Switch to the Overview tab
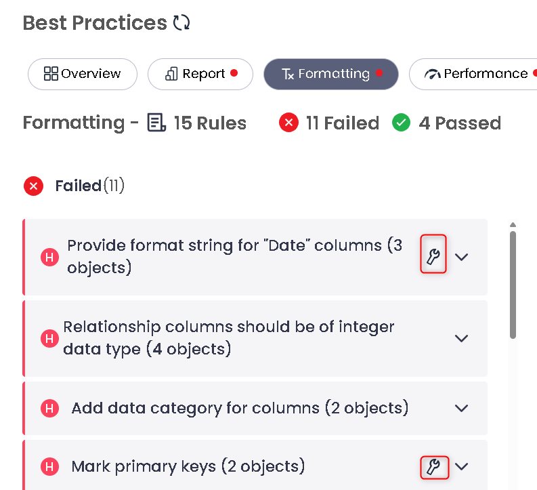The width and height of the screenshot is (537, 490). coord(83,74)
